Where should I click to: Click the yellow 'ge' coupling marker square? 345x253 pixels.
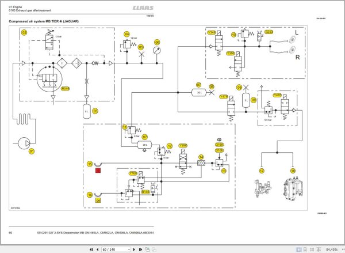[x=98, y=201]
